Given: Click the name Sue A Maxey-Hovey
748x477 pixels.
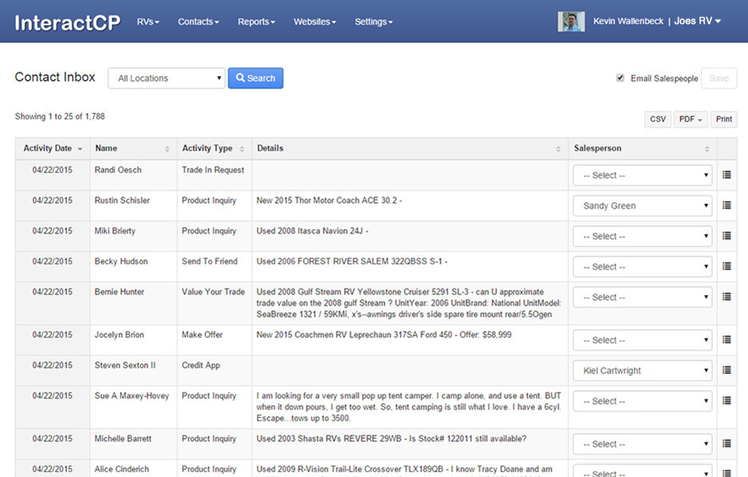Looking at the screenshot, I should click(131, 396).
